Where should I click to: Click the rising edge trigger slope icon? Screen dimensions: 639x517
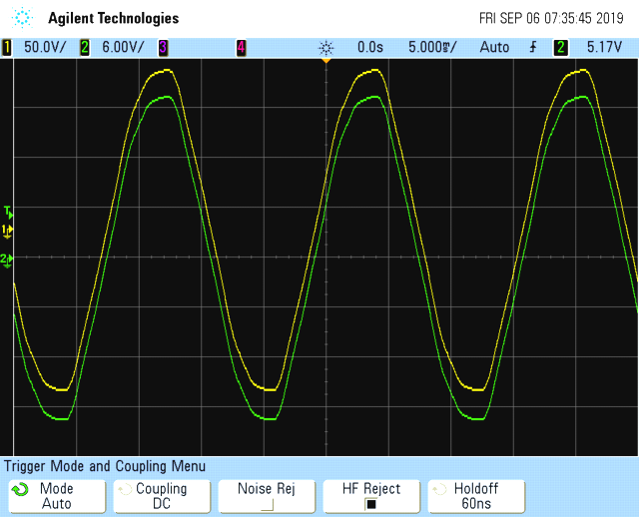[533, 47]
